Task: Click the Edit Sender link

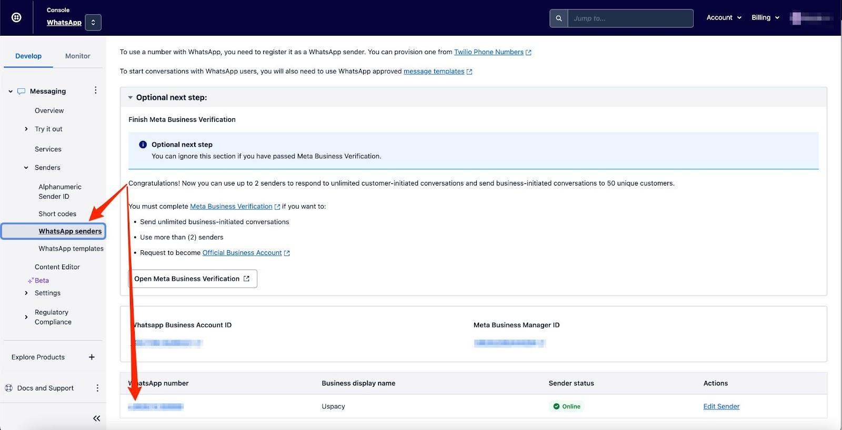Action: tap(721, 406)
